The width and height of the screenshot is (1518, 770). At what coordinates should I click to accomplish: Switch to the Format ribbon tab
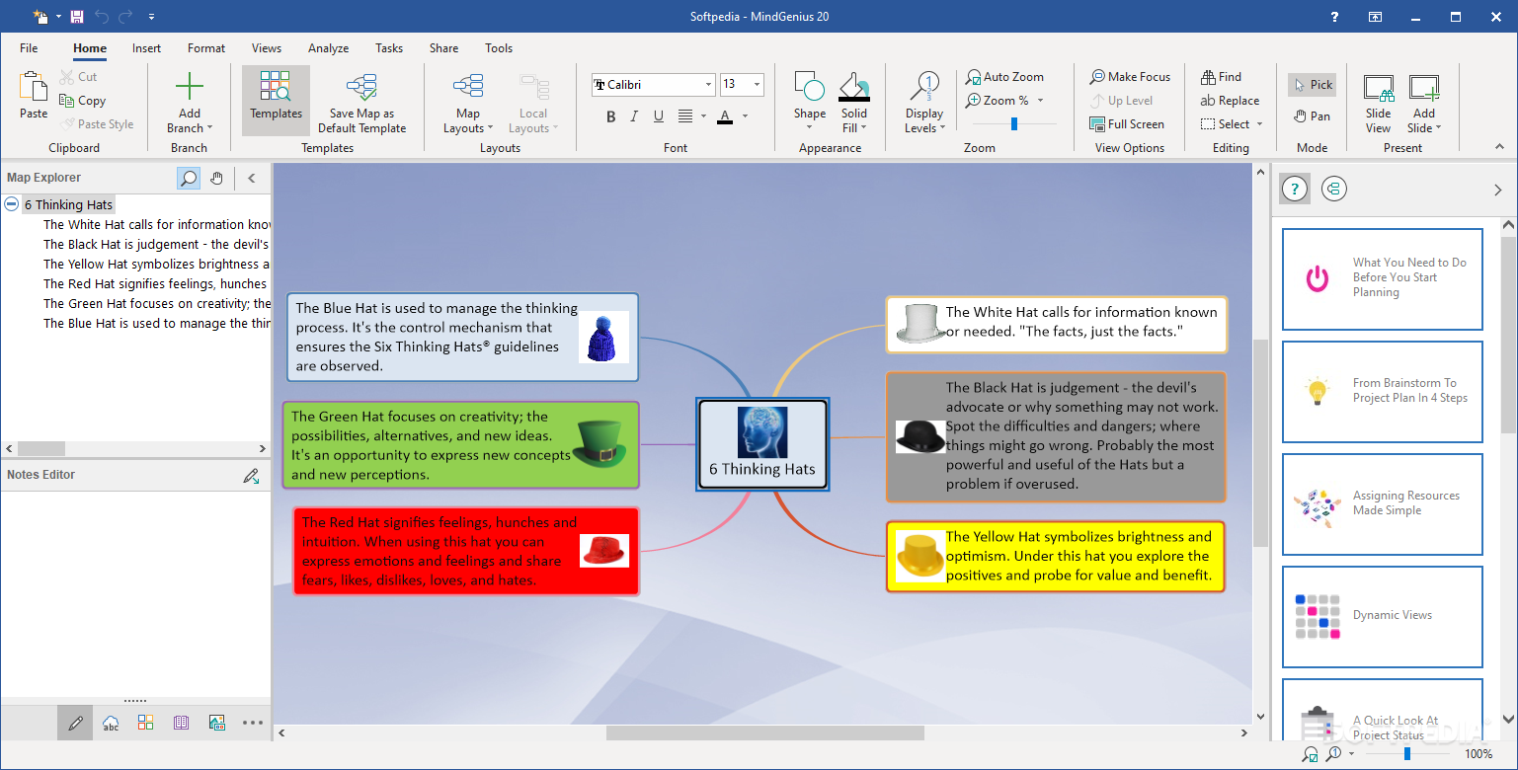206,48
